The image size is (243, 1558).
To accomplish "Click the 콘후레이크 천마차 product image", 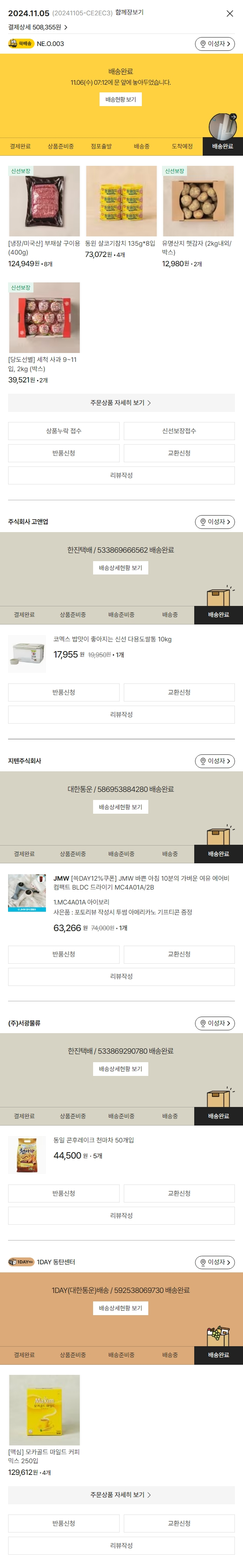I will (x=27, y=1154).
